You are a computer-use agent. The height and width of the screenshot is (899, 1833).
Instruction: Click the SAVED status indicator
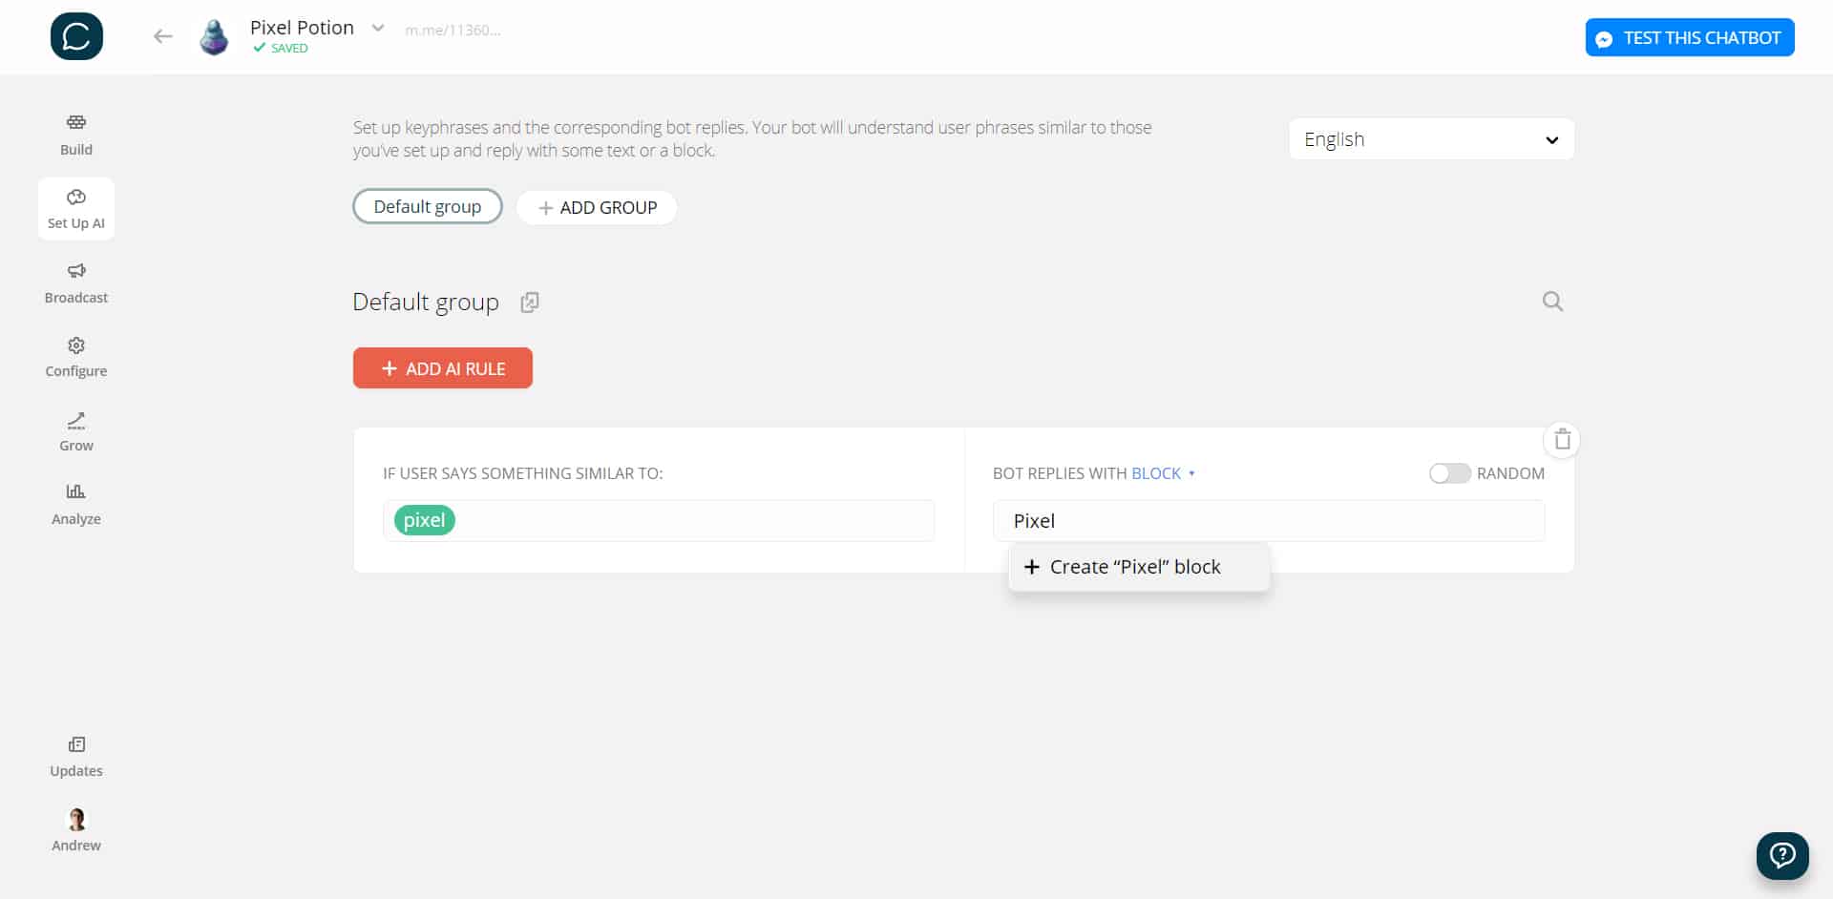click(281, 48)
